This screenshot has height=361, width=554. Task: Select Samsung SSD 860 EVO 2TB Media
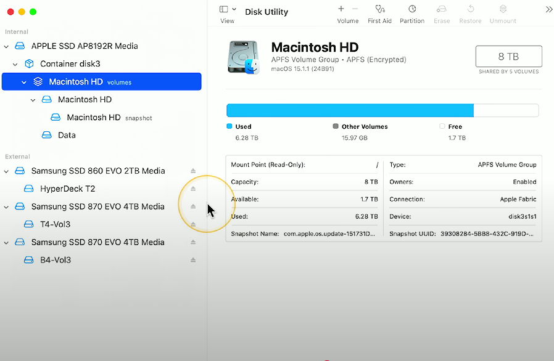click(102, 171)
